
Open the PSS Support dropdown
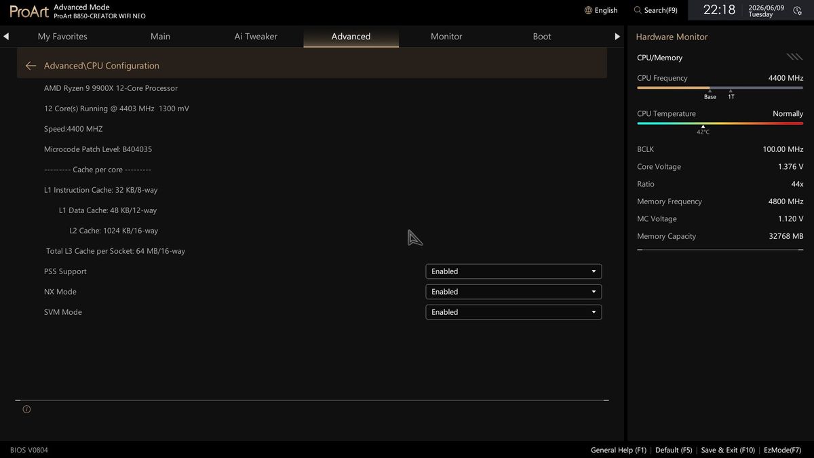[x=513, y=271]
